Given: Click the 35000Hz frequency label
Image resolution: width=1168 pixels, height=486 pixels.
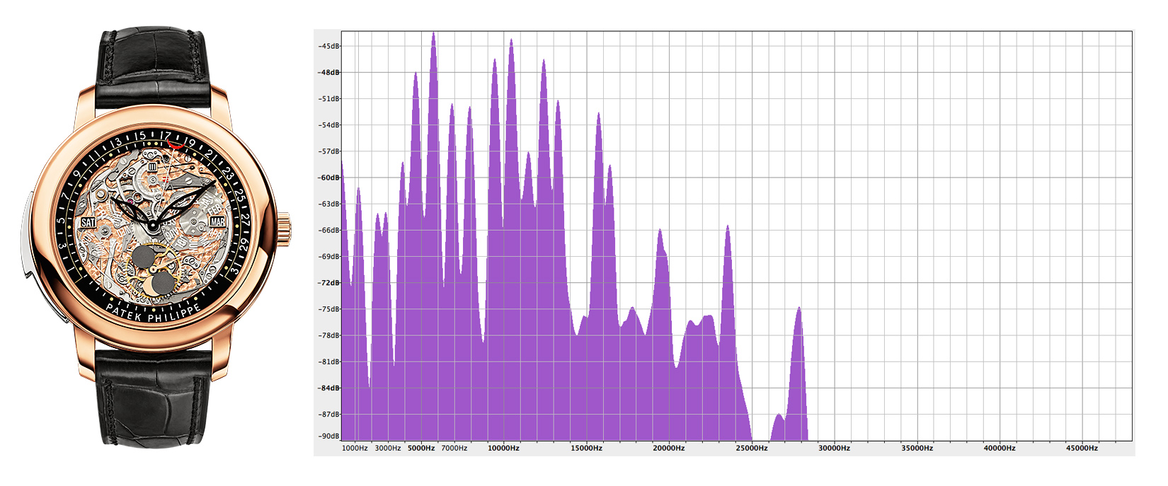Looking at the screenshot, I should (917, 448).
